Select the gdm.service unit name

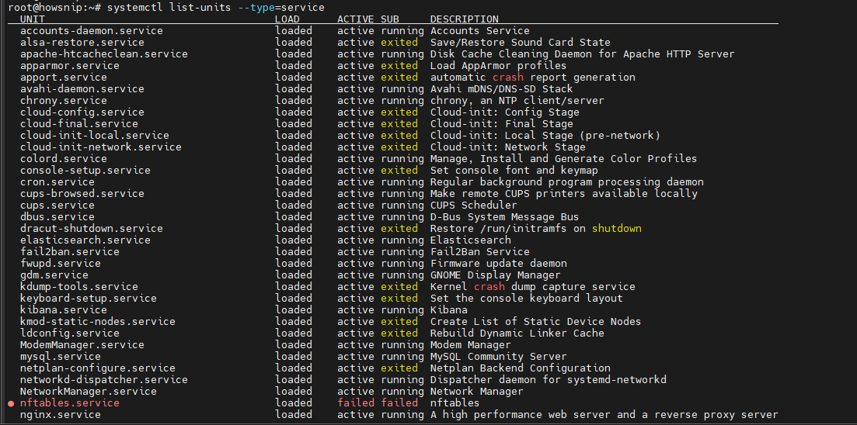click(x=54, y=275)
